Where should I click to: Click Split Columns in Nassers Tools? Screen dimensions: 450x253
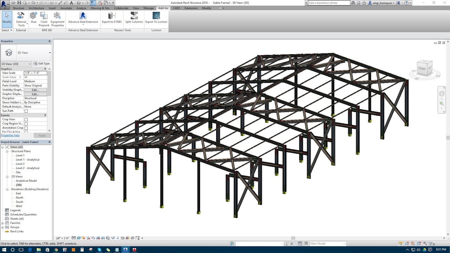point(134,18)
